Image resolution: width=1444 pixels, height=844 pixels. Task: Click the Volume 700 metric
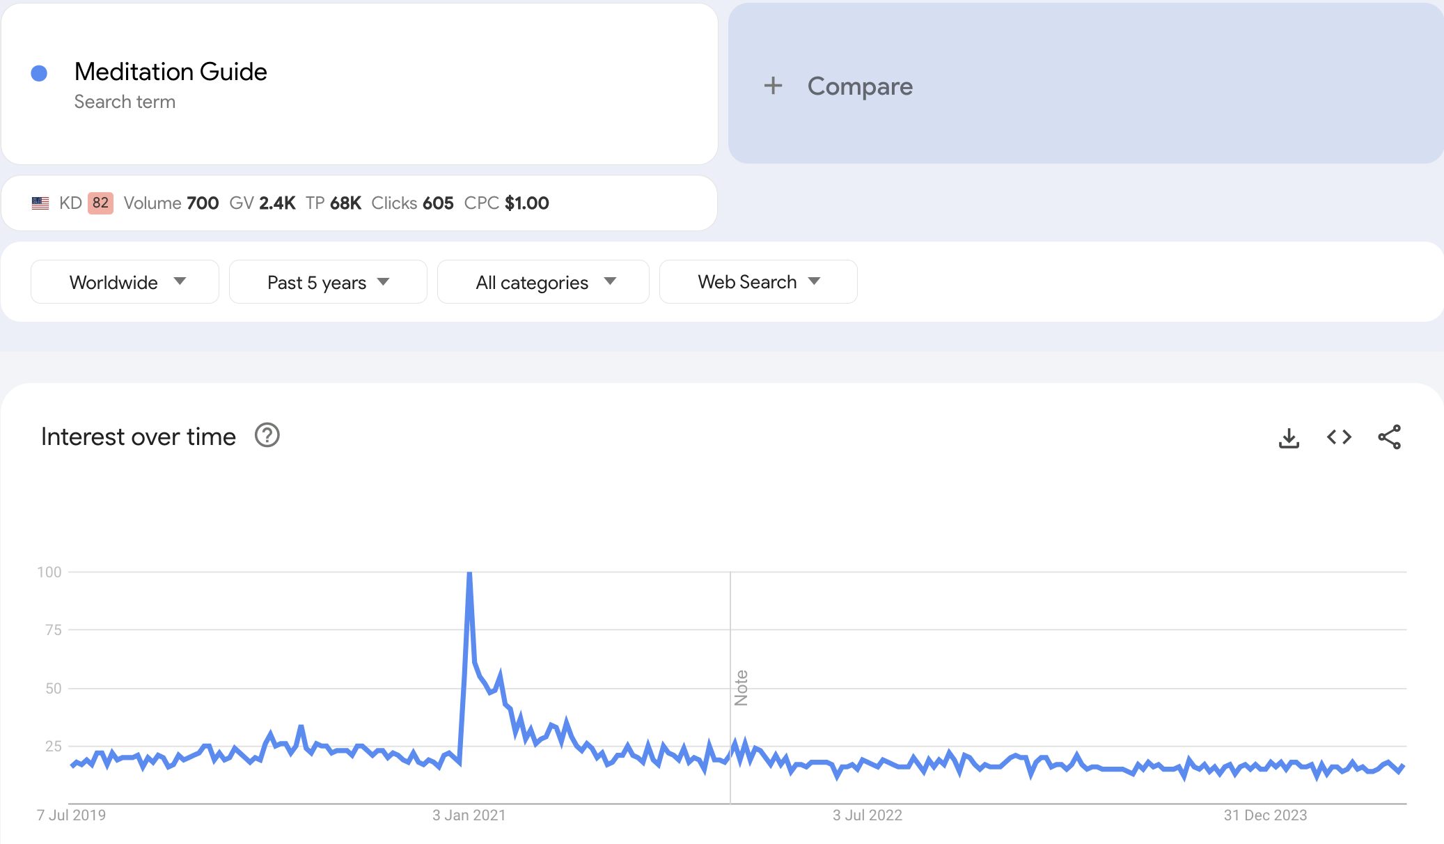(x=171, y=203)
